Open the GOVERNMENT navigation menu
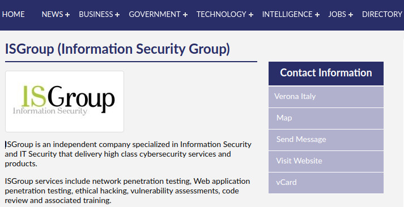404x207 pixels. (x=155, y=14)
